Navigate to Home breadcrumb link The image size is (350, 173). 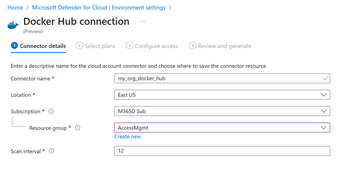click(x=15, y=7)
